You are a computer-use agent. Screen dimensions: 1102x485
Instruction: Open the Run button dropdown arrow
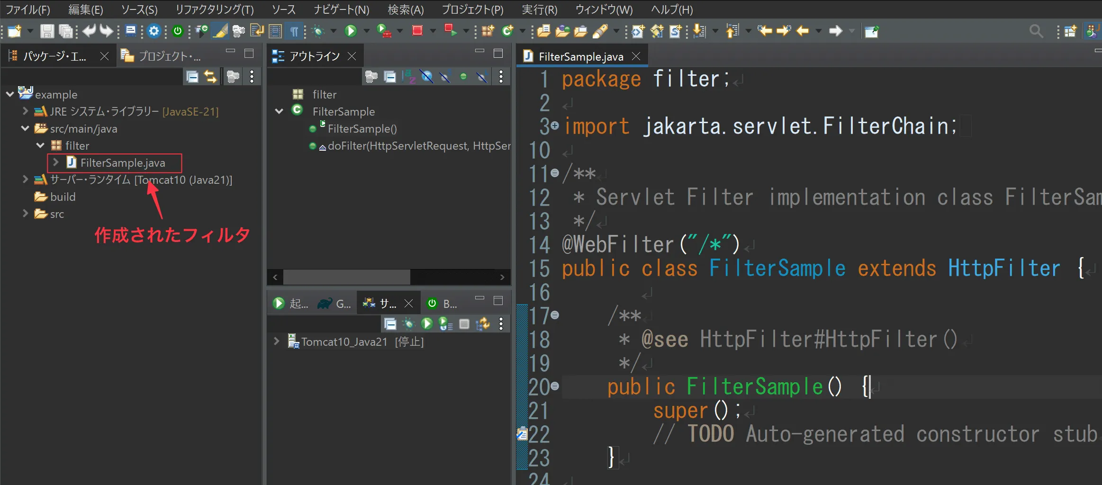[366, 31]
